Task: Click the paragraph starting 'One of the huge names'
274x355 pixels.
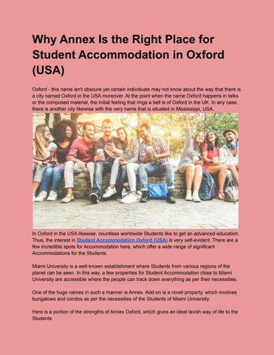Action: pos(134,296)
